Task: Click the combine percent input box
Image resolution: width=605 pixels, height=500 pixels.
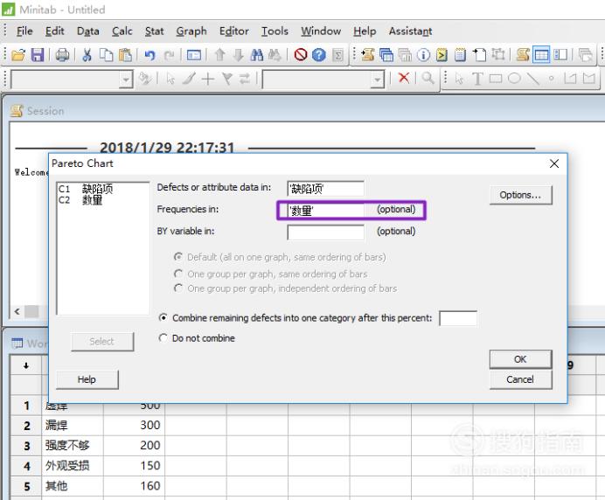Action: pyautogui.click(x=458, y=318)
